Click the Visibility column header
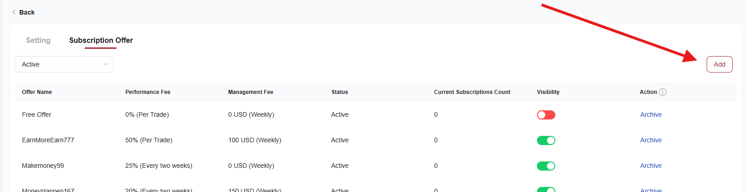This screenshot has width=746, height=192. pyautogui.click(x=548, y=92)
